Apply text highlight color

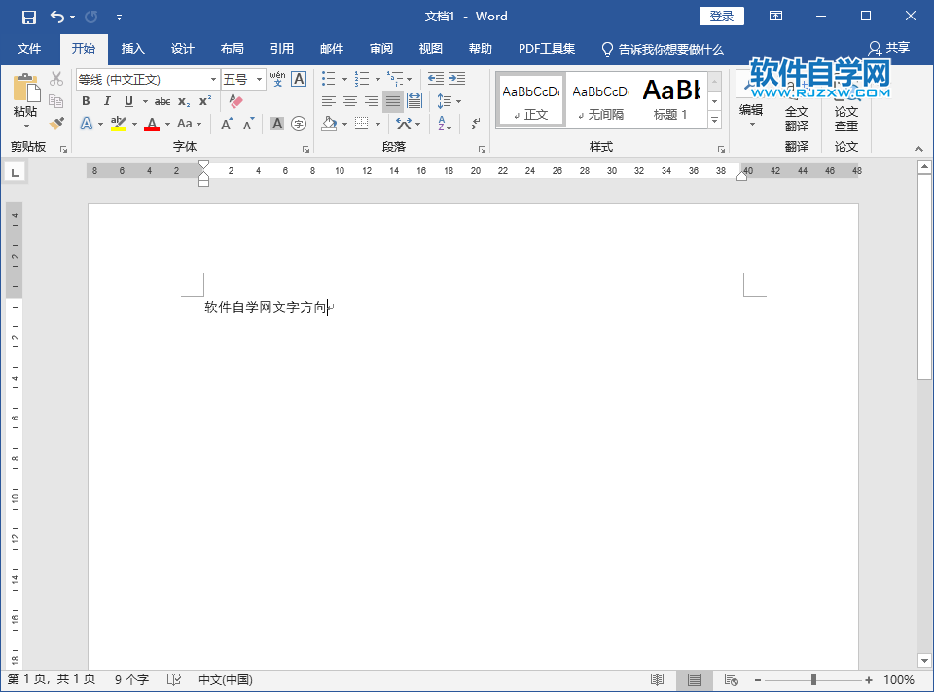119,123
